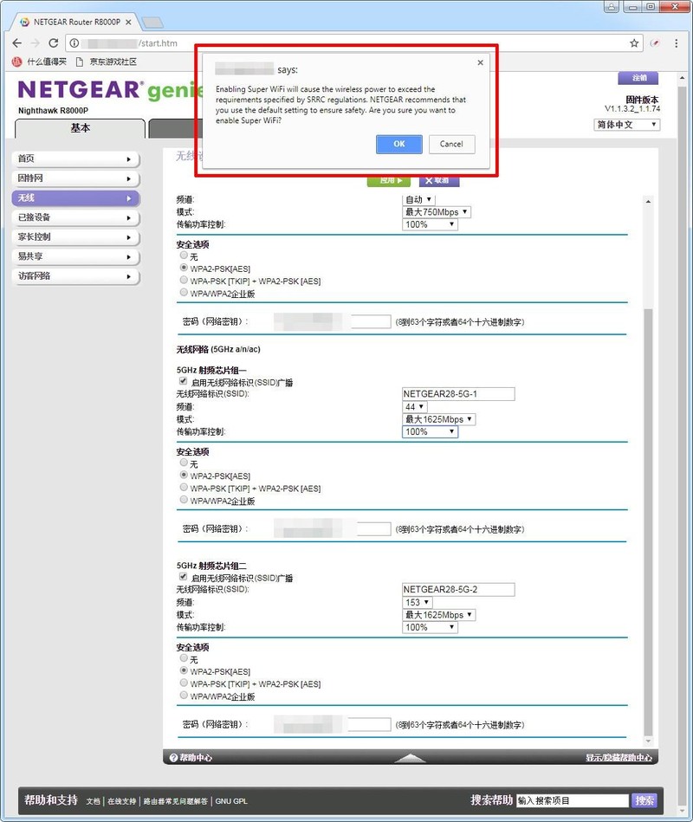Click the 显示/隐藏帮助中心 link

pyautogui.click(x=619, y=758)
